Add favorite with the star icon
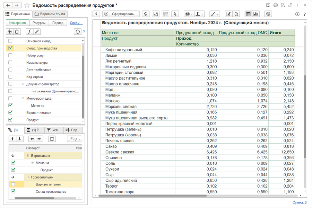 pyautogui.click(x=27, y=5)
